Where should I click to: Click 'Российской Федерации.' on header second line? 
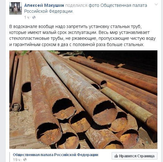coord(49,11)
